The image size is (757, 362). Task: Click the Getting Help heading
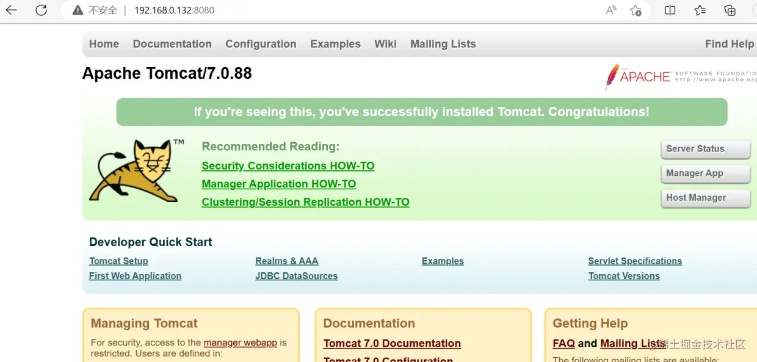[590, 324]
